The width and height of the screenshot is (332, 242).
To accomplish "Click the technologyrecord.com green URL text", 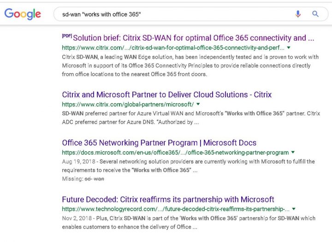I will [x=176, y=209].
